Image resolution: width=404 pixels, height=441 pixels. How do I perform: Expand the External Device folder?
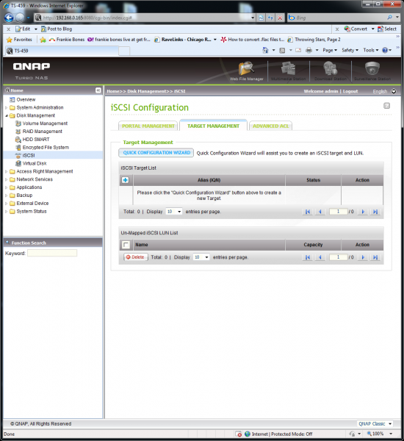(6, 204)
